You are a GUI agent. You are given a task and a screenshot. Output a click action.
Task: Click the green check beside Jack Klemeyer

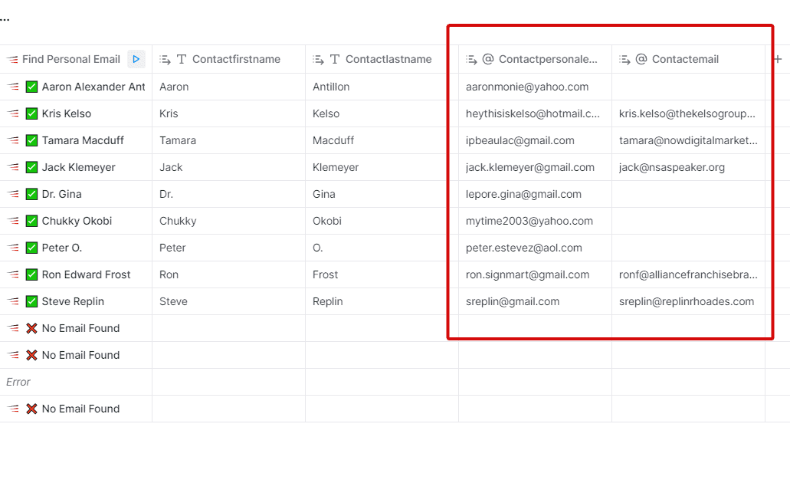point(31,167)
